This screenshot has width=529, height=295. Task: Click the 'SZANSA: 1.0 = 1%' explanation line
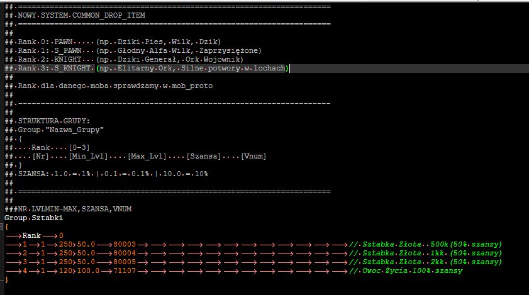[106, 174]
